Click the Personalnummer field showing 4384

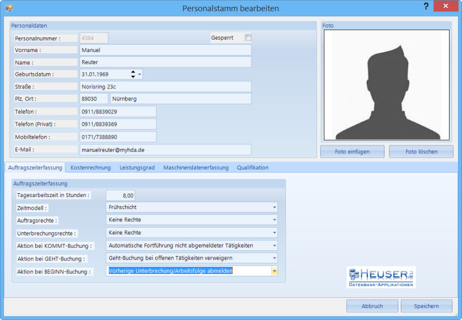coord(93,38)
